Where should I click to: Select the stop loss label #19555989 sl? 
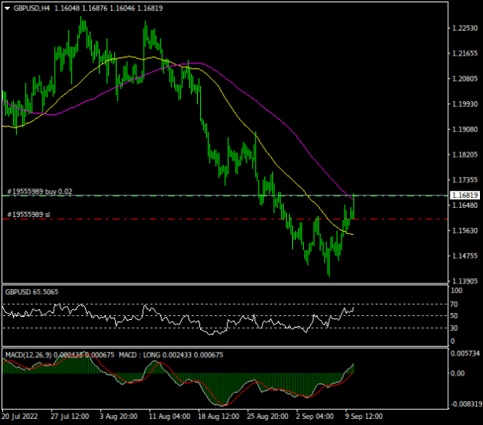(29, 214)
